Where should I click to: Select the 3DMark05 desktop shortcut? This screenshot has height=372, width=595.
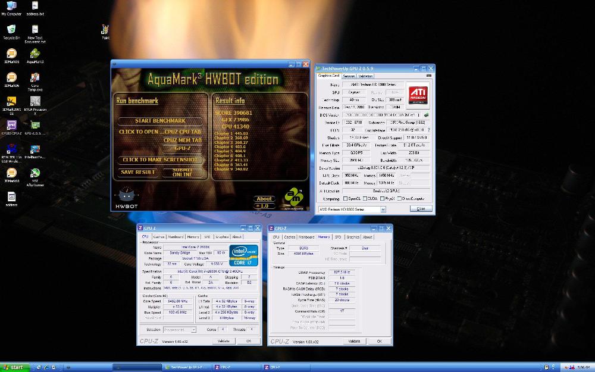pyautogui.click(x=11, y=56)
